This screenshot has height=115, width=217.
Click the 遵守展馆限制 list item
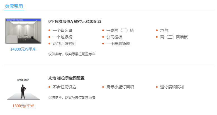coord(172,87)
